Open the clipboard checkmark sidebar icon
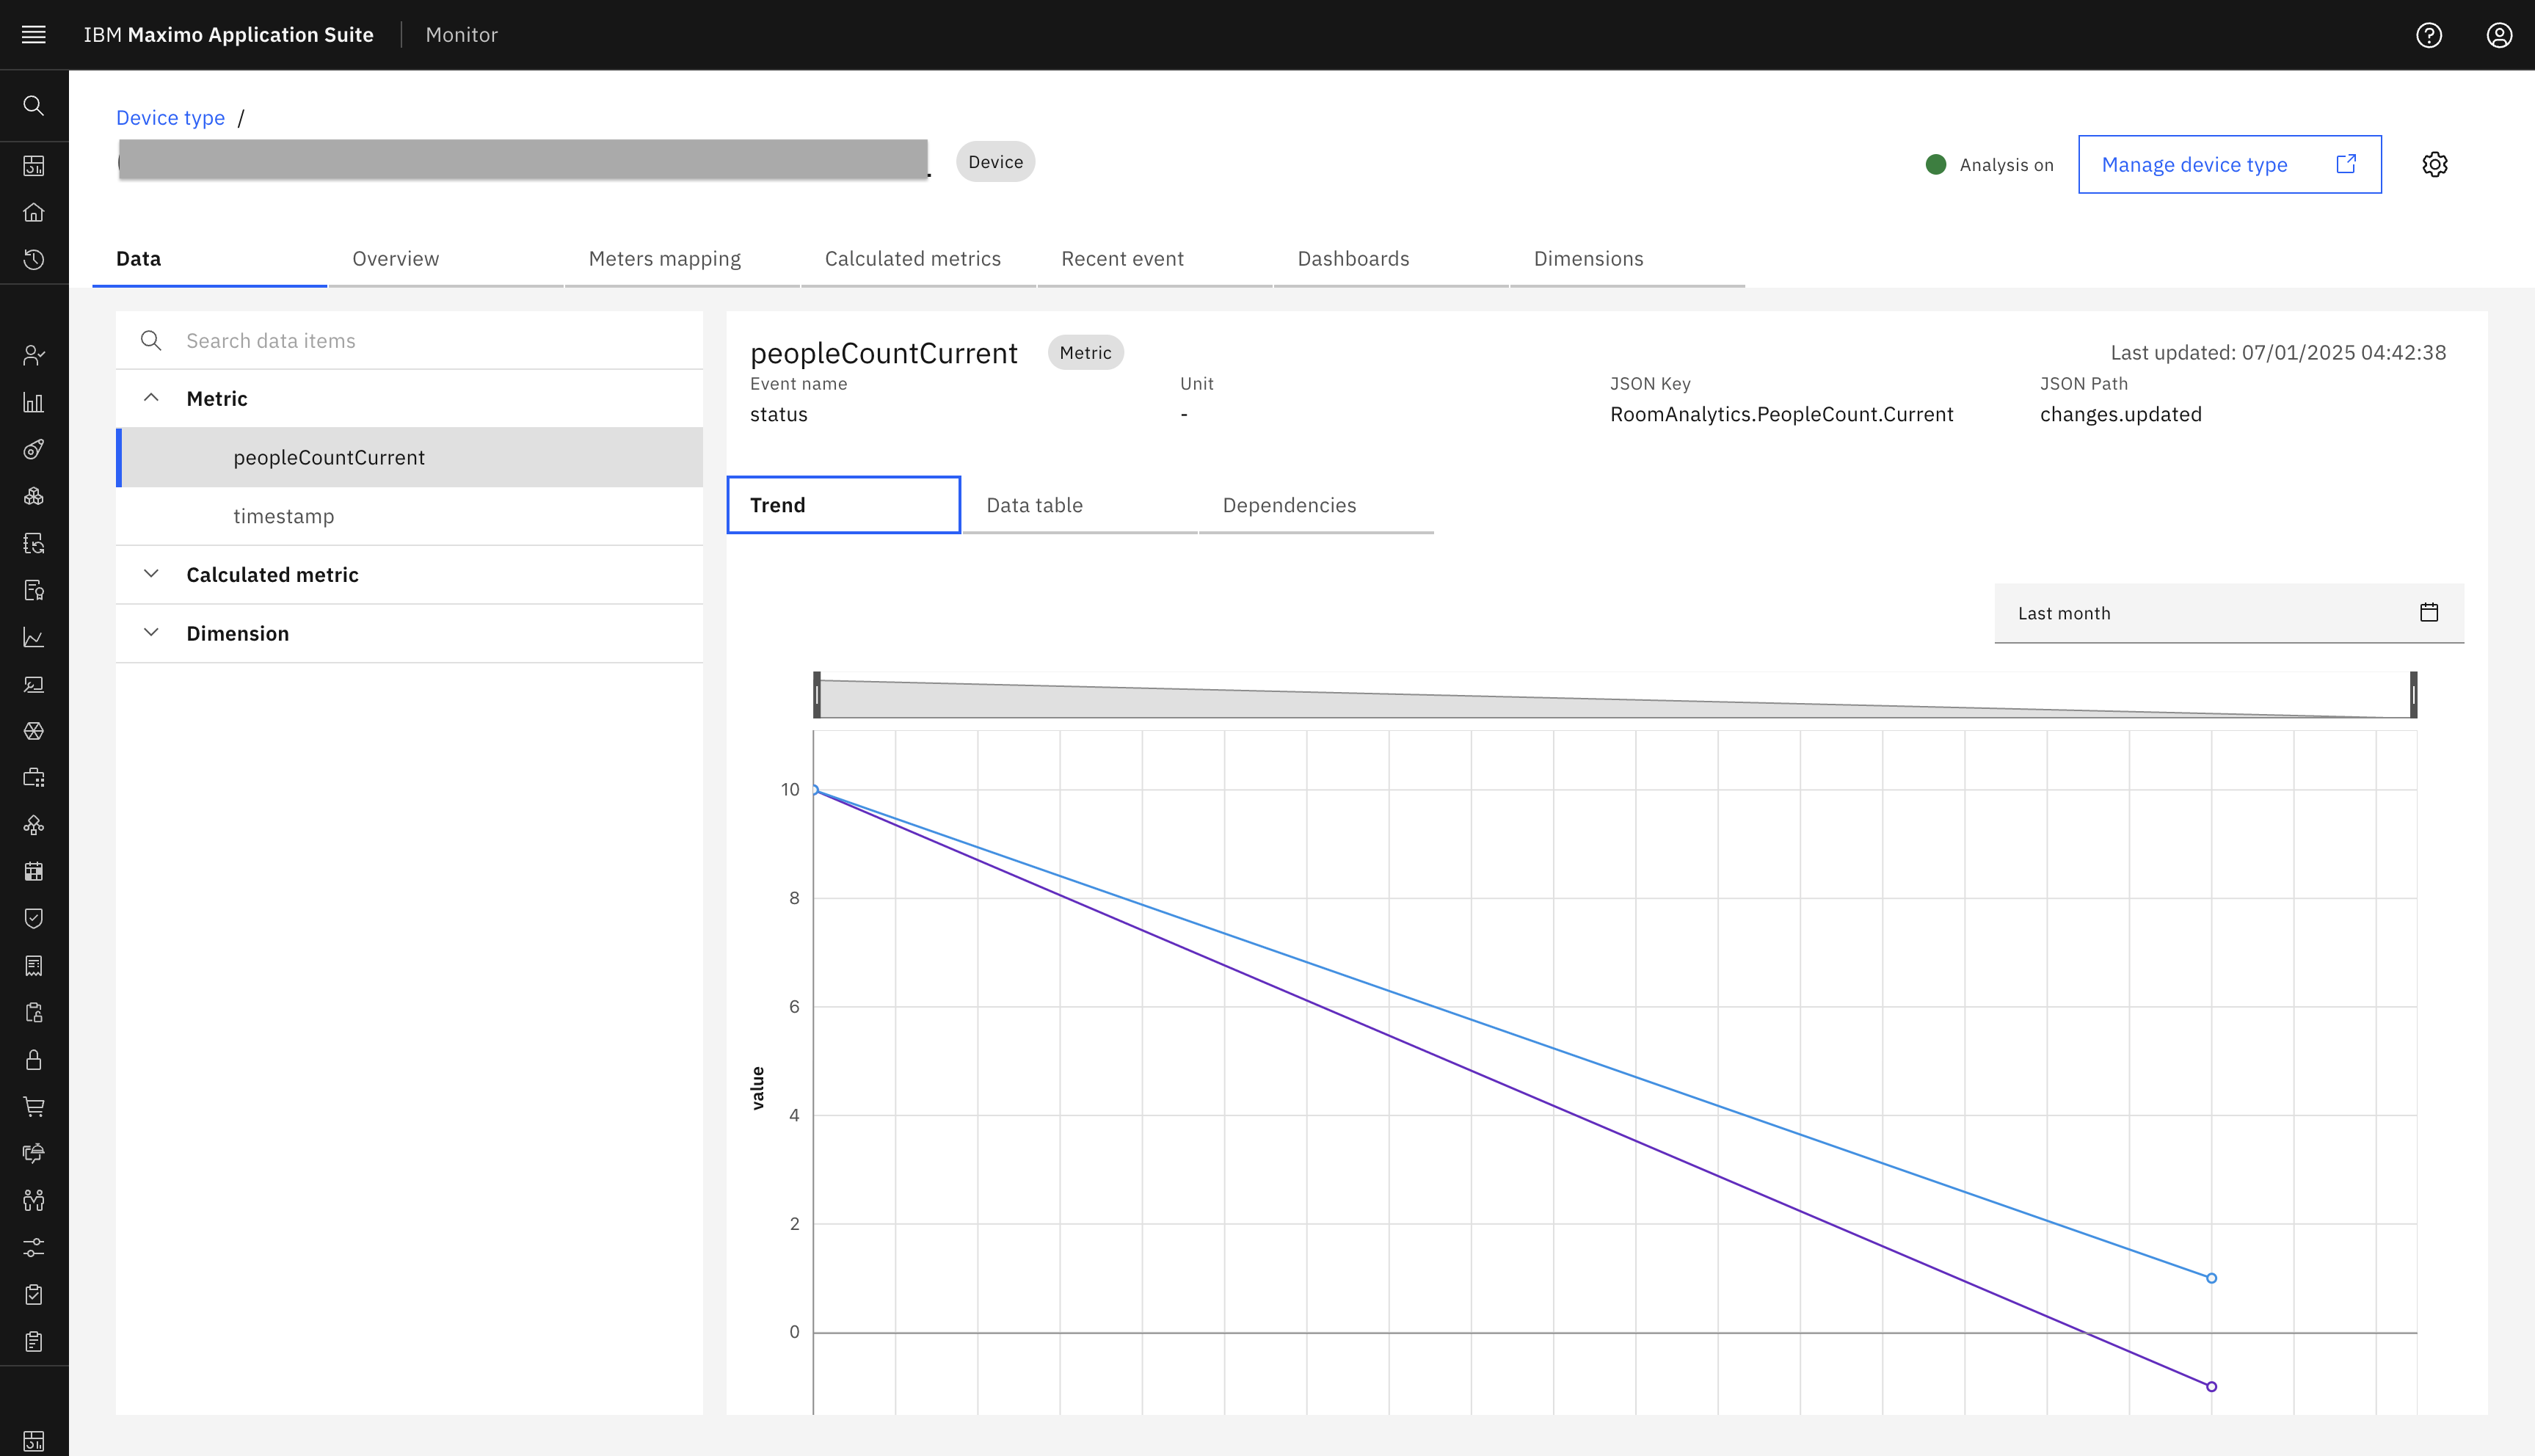 click(34, 1294)
